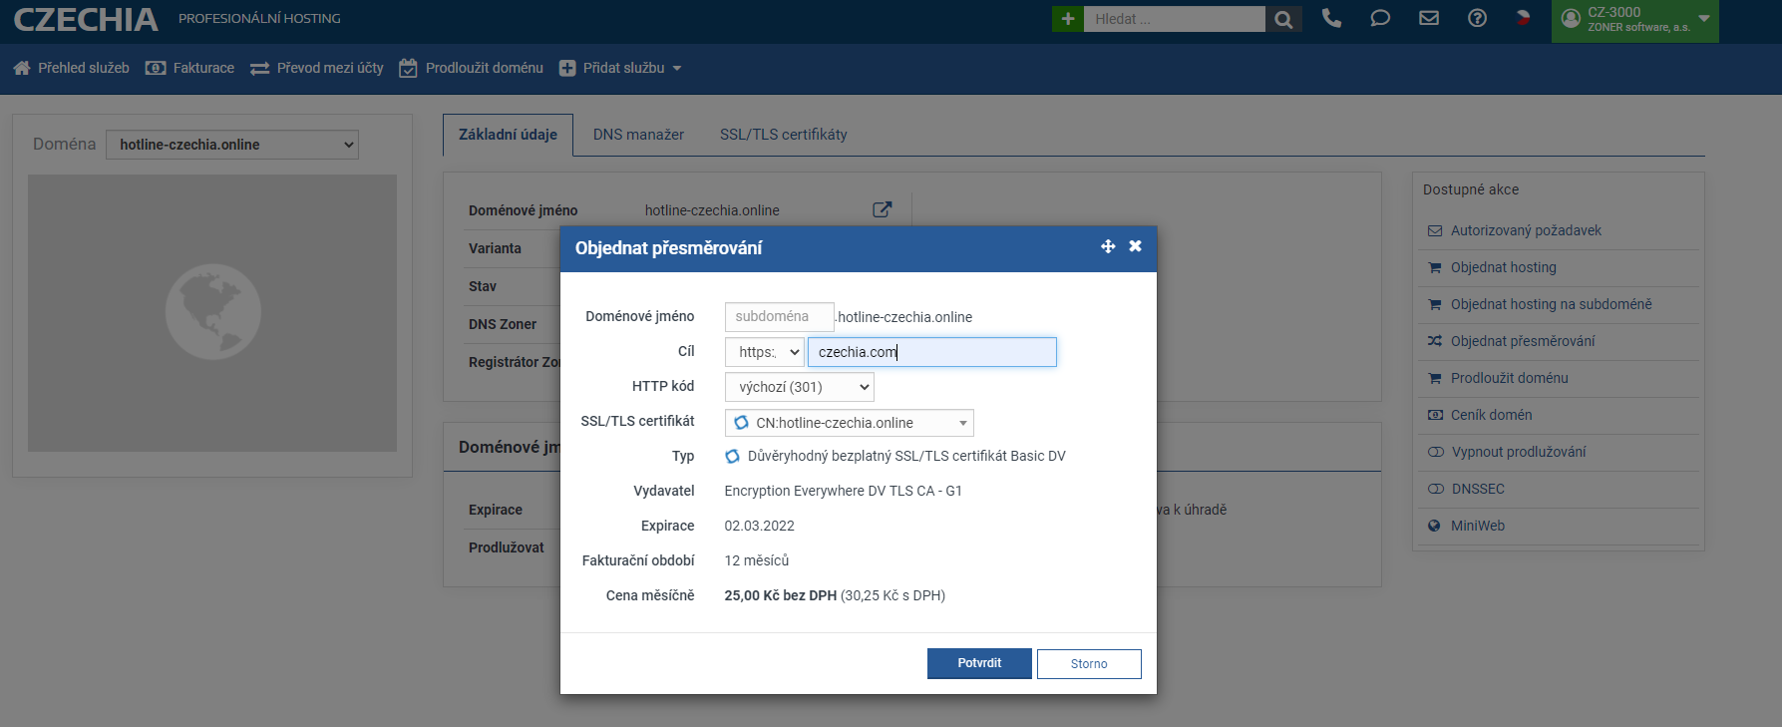Screen dimensions: 1782x727
Task: Expand the HTTP kód dropdown
Action: coord(799,387)
